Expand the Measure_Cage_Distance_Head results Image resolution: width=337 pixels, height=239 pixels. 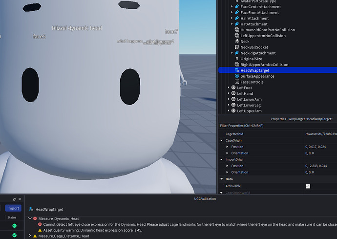pyautogui.click(x=30, y=236)
